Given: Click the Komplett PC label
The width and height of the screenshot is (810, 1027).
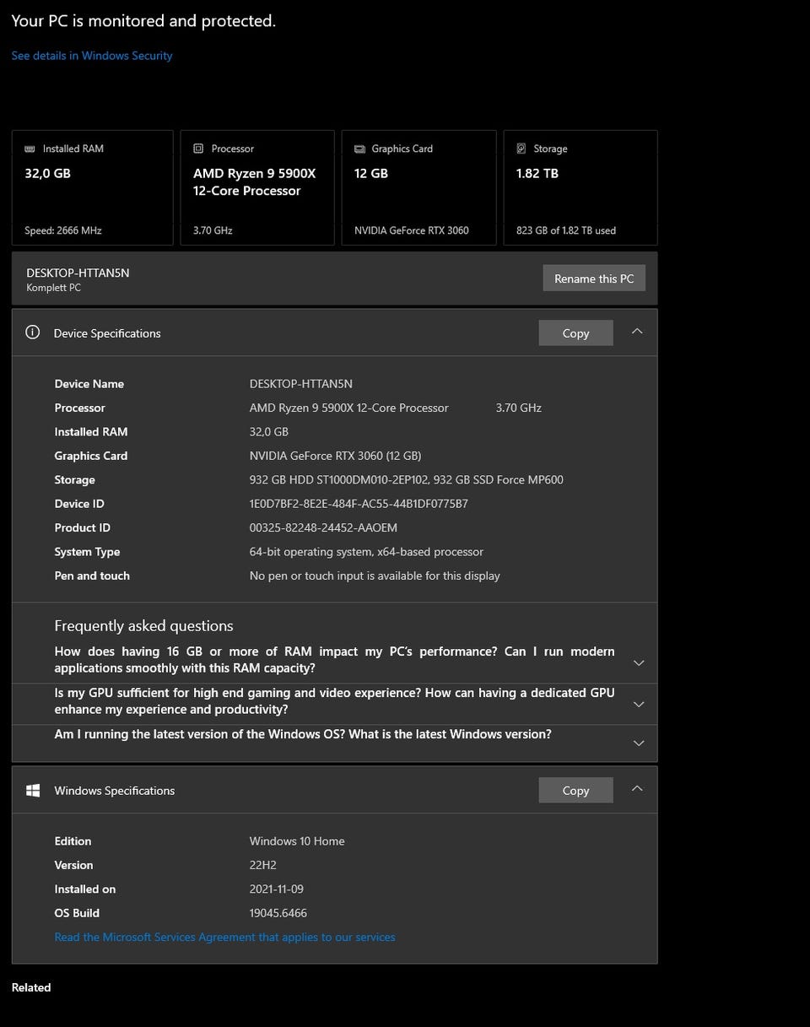Looking at the screenshot, I should coord(54,288).
